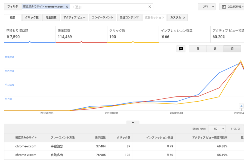Click the ¥750 y-axis label
The image size is (244, 160).
(x=8, y=99)
